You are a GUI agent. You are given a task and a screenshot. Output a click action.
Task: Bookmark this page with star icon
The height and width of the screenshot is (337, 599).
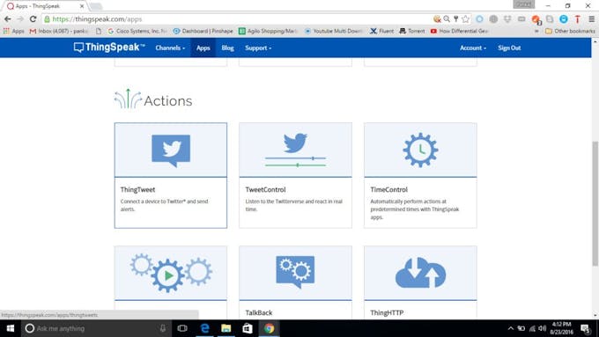[x=465, y=19]
